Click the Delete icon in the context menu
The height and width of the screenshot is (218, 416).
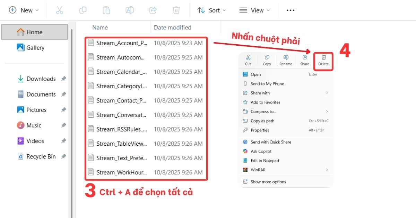pyautogui.click(x=323, y=59)
